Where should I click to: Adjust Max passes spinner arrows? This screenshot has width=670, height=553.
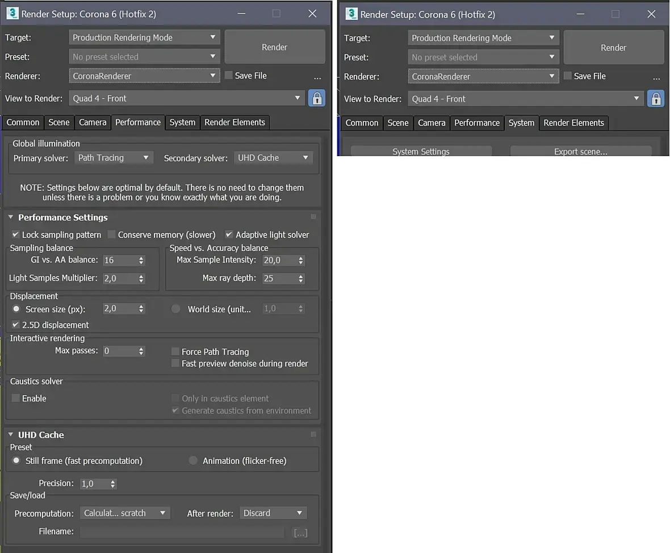pyautogui.click(x=141, y=351)
